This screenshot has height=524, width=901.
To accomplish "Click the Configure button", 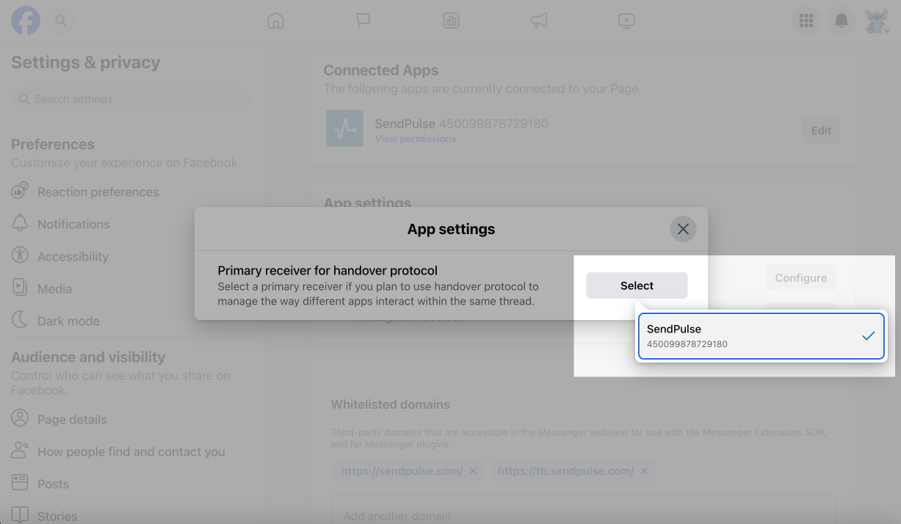I will click(800, 278).
